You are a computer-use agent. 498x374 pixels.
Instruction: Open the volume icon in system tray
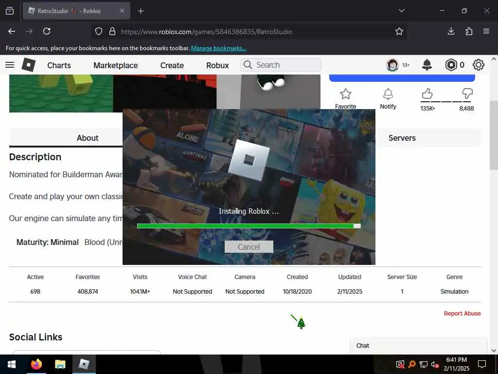435,364
